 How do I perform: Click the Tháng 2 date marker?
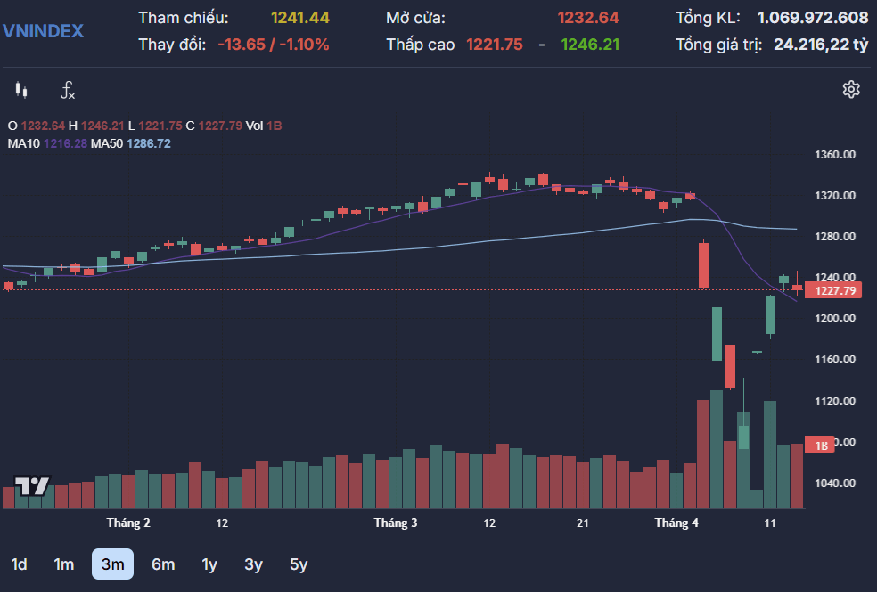128,523
